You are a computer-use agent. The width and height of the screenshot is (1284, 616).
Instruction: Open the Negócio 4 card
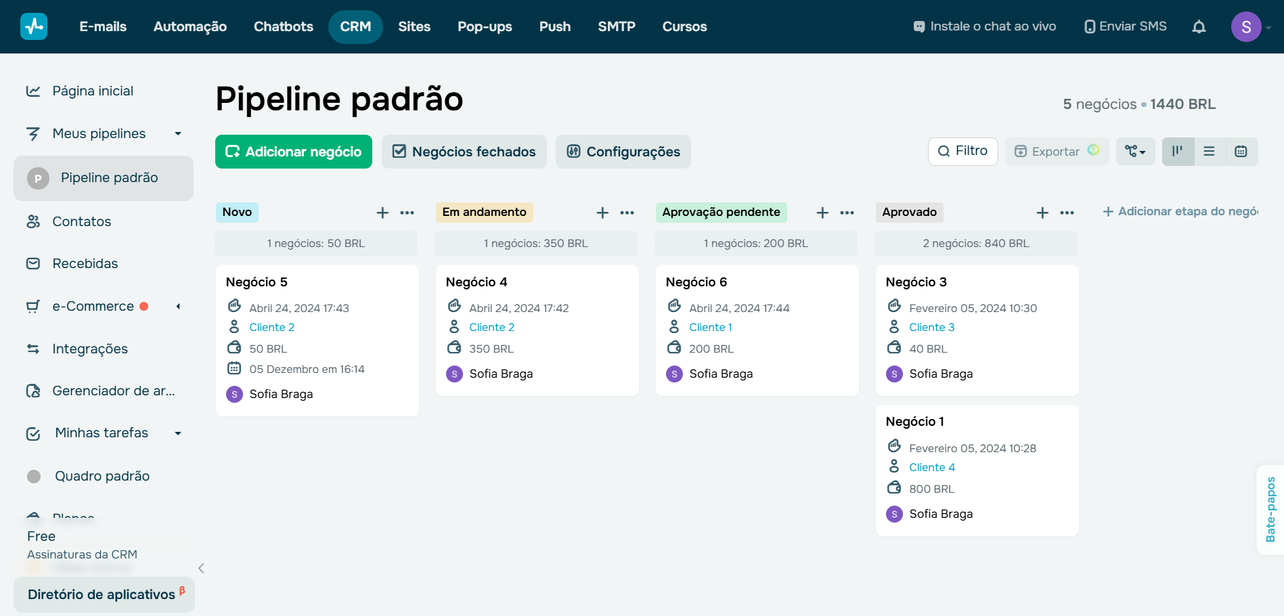[x=537, y=330]
